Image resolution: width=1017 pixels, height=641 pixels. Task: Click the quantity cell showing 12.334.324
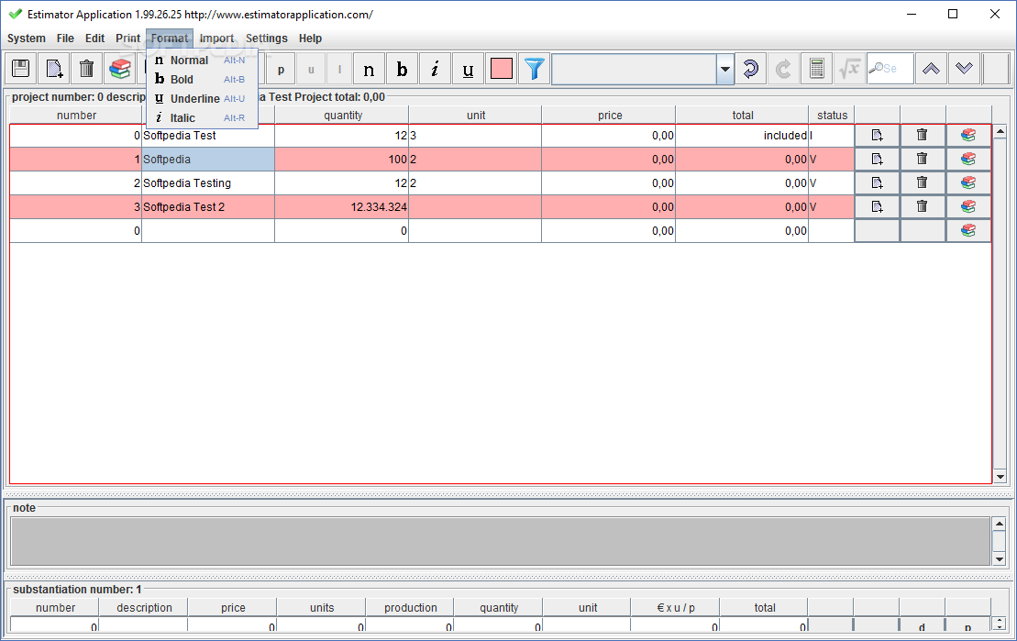[x=342, y=207]
